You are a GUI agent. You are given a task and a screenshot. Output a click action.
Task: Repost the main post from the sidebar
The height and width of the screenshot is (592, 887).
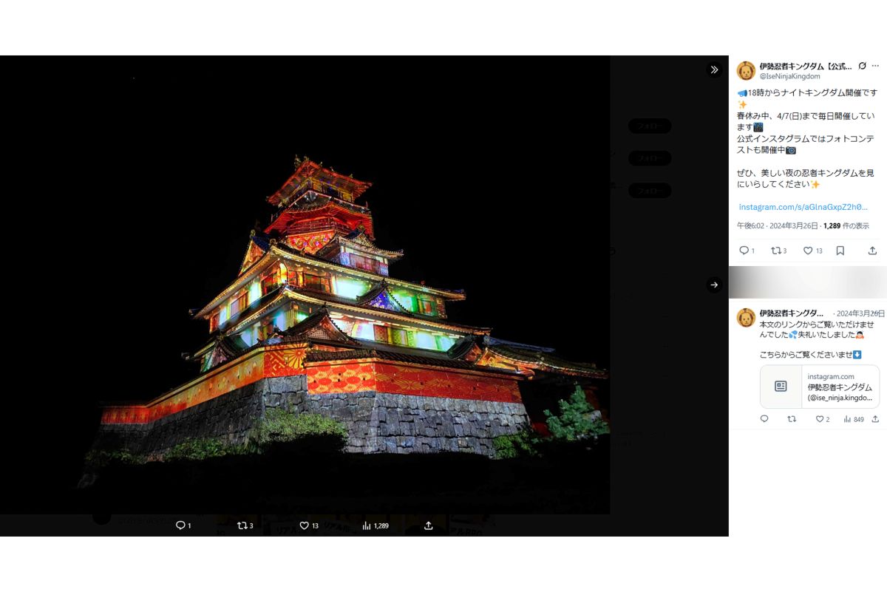coord(778,251)
